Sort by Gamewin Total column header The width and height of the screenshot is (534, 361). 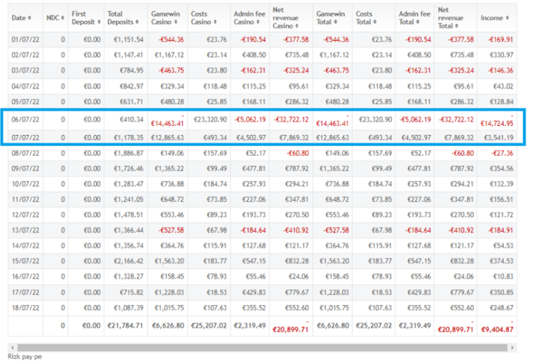(x=330, y=18)
